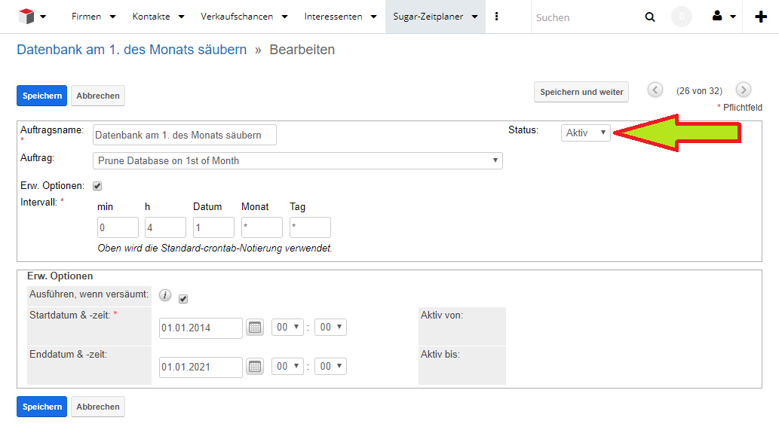Open dropdown arrow next to cube logo

[x=43, y=17]
